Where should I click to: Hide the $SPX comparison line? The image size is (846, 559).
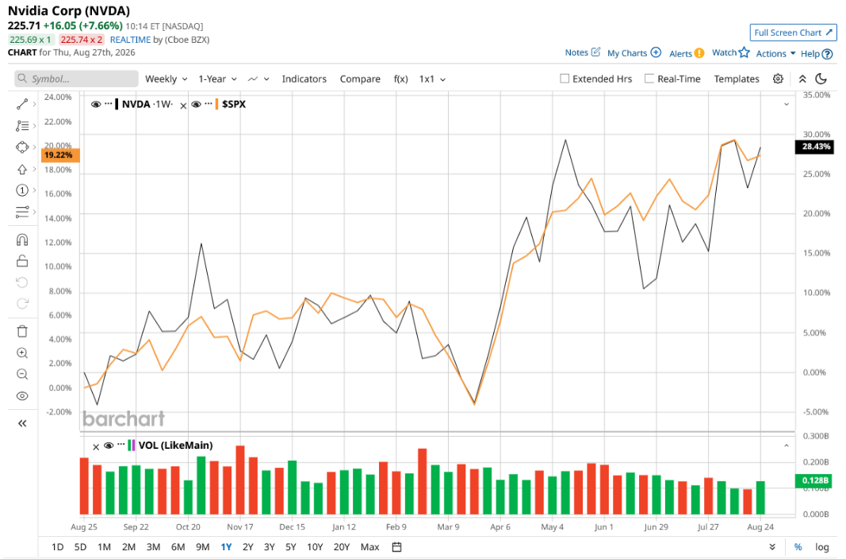point(196,104)
